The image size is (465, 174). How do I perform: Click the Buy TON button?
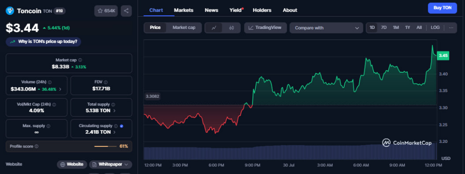(x=442, y=8)
